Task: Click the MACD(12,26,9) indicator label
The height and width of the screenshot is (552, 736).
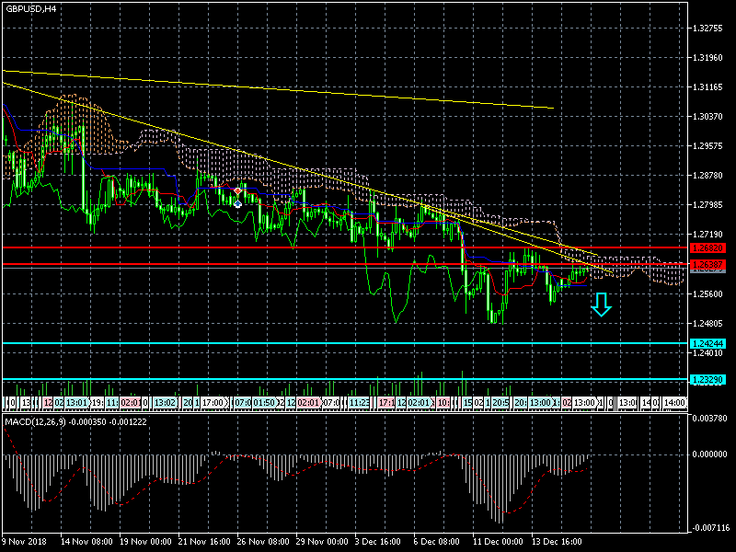Action: point(32,420)
